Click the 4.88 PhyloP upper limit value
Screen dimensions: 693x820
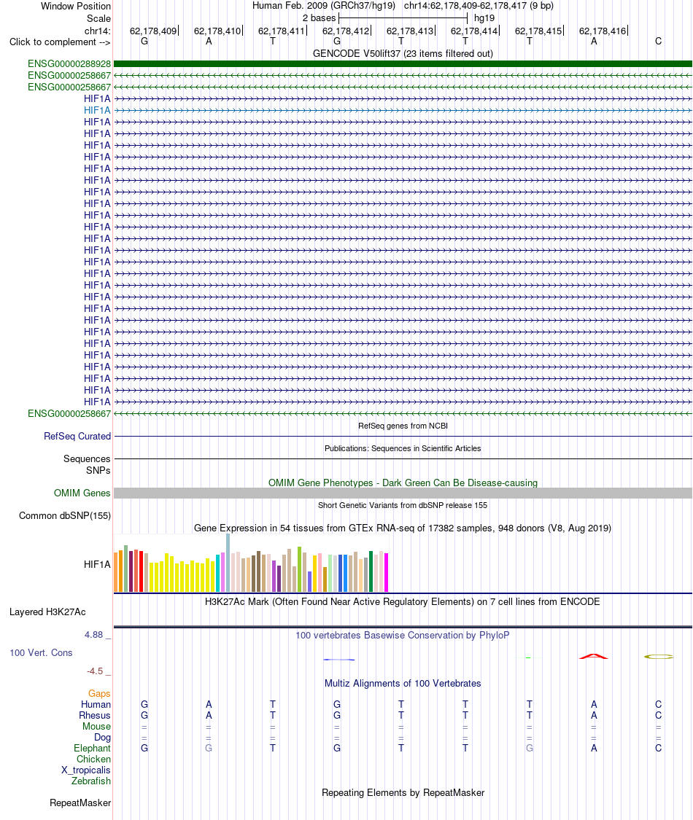[94, 635]
